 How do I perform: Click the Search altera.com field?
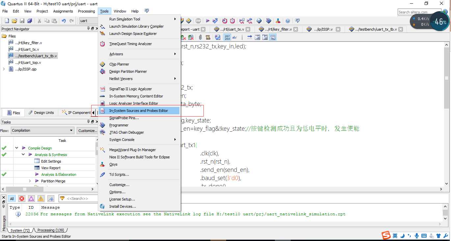click(419, 12)
